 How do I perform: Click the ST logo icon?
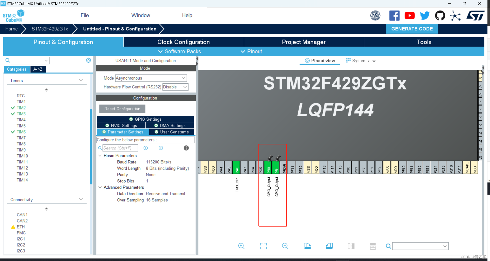476,16
